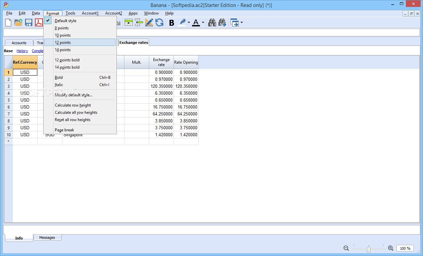Choose 12 points font size
Viewport: 423px width, 256px height.
80,43
